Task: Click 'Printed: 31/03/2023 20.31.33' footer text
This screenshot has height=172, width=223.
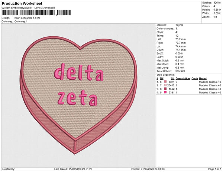Action: [148, 169]
